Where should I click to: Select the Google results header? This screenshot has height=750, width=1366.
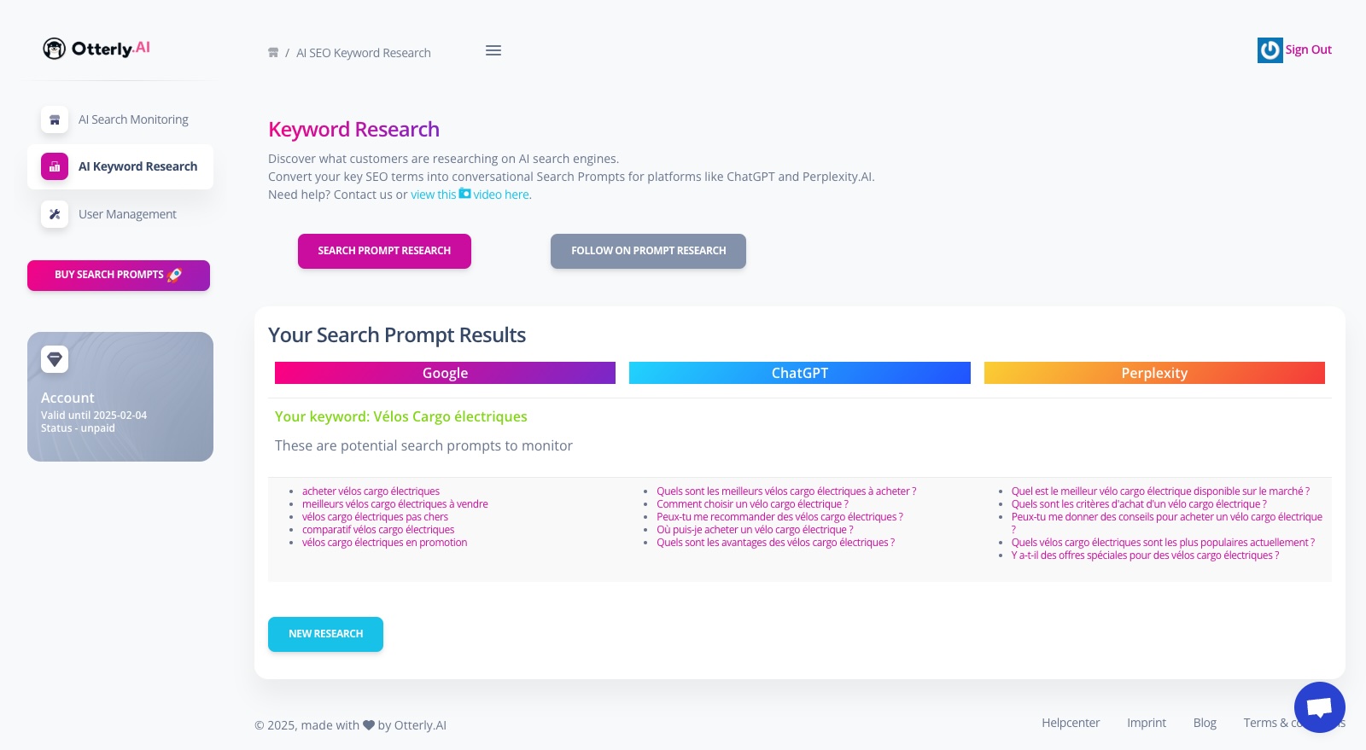445,373
